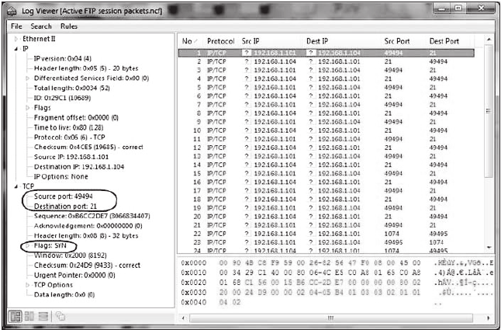Select 'Checksum: 0x4CE5 (19685) - correct' row
501x330 pixels.
tap(88, 147)
